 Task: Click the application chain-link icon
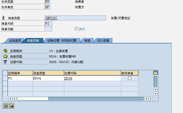(x=5, y=51)
